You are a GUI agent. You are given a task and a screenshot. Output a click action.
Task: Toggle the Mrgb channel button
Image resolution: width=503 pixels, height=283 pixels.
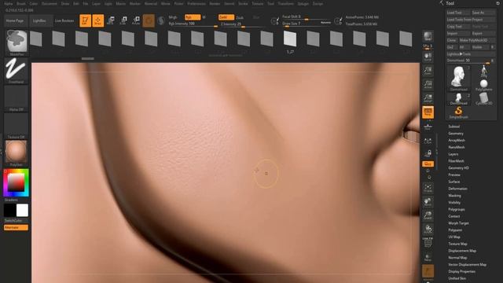click(173, 17)
